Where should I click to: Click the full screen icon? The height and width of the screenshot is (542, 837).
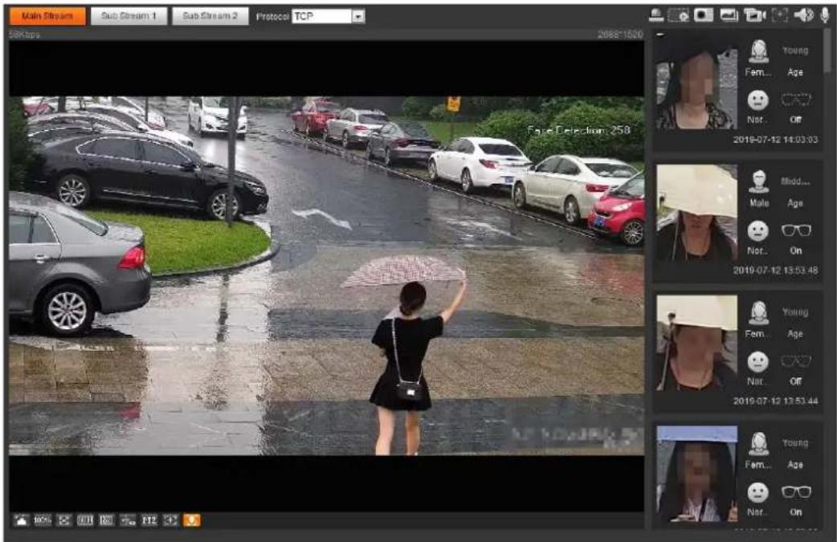click(x=64, y=520)
